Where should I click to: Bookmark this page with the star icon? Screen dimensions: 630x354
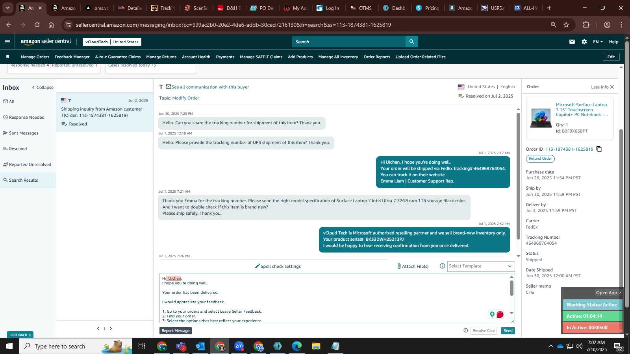point(566,25)
